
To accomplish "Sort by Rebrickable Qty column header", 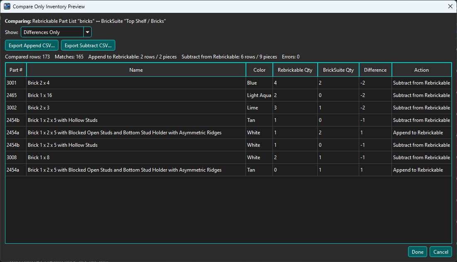I will pos(295,70).
